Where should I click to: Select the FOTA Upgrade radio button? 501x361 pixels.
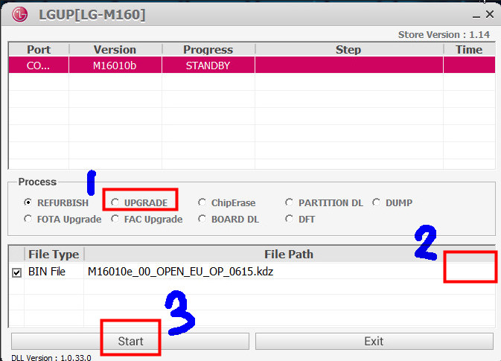(x=28, y=219)
